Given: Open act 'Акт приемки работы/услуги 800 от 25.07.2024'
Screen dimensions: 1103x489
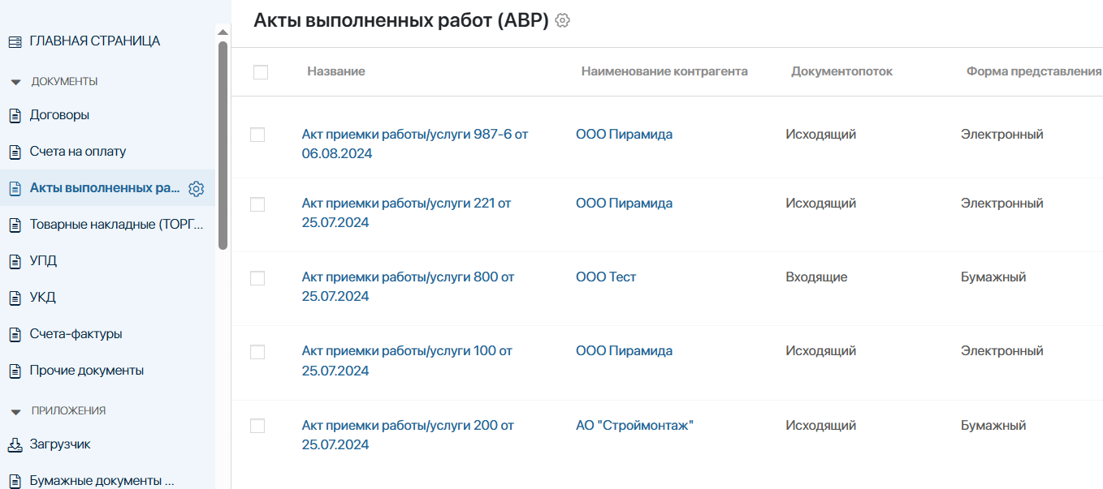Looking at the screenshot, I should (x=407, y=286).
